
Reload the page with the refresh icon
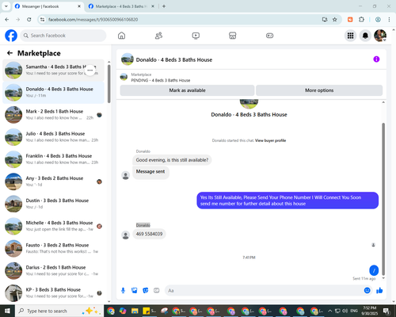point(29,20)
